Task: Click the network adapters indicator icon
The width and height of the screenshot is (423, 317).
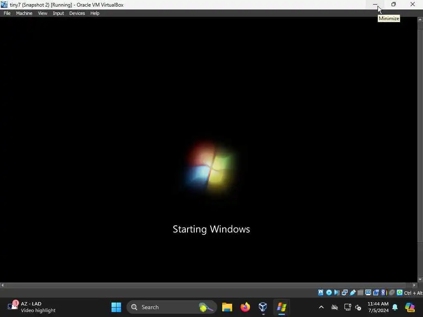Action: (345, 293)
